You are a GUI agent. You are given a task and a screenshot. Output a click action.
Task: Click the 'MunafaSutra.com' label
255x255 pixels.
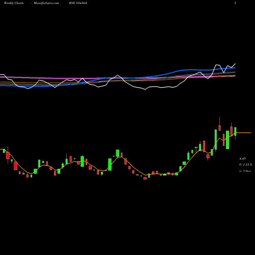(46, 3)
